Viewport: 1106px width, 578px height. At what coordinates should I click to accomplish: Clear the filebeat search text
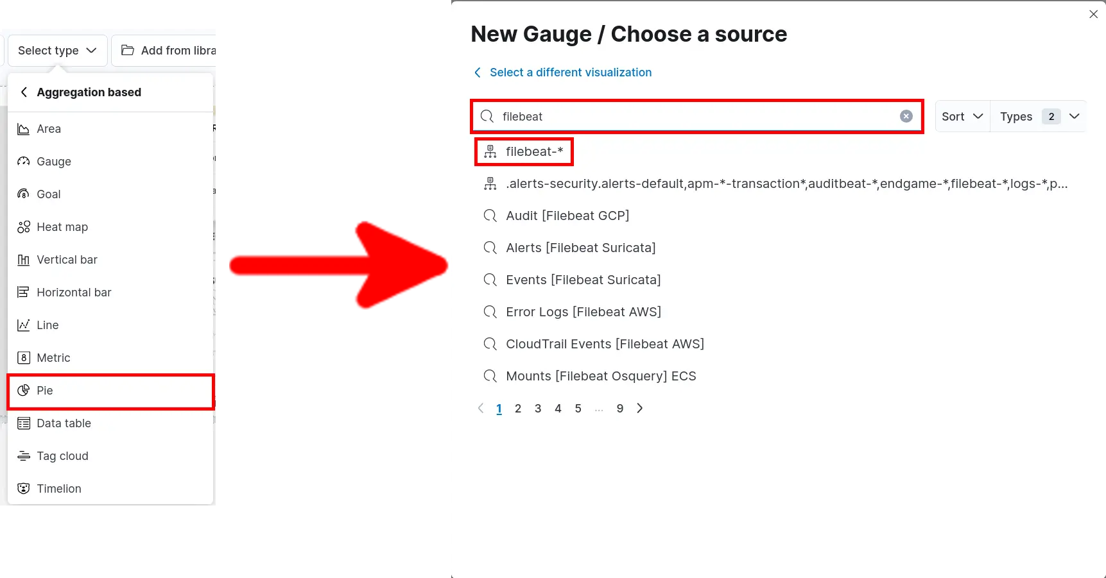906,116
